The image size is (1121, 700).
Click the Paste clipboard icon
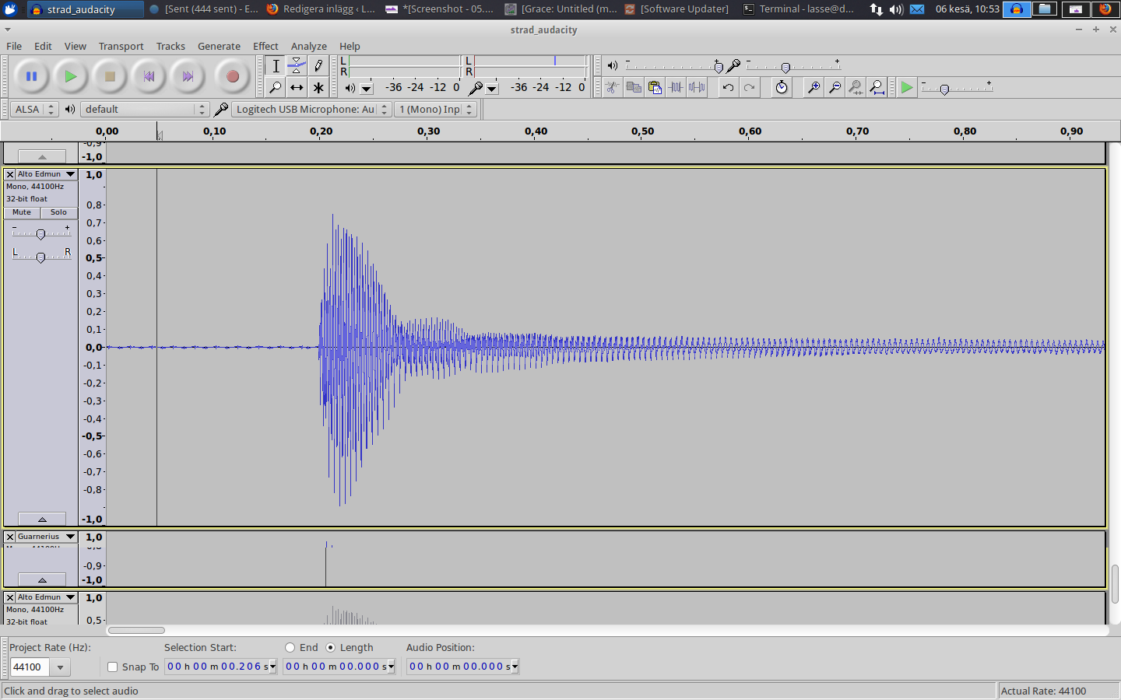point(655,87)
